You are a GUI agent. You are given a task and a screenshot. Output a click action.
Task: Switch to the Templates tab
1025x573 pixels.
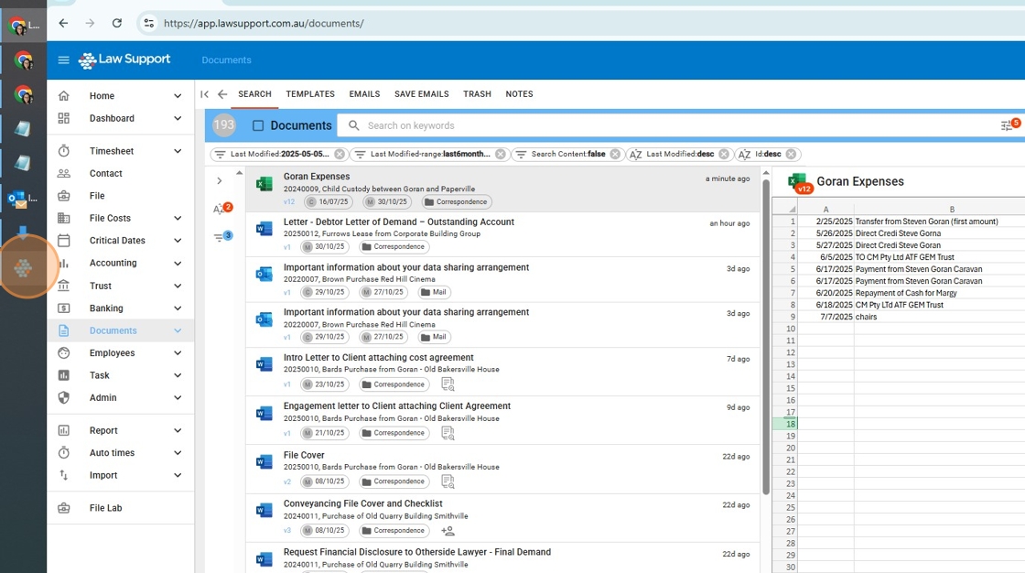(310, 94)
